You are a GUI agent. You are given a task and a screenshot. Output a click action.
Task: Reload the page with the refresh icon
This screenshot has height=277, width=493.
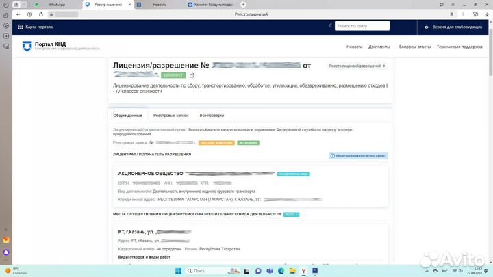(x=41, y=14)
